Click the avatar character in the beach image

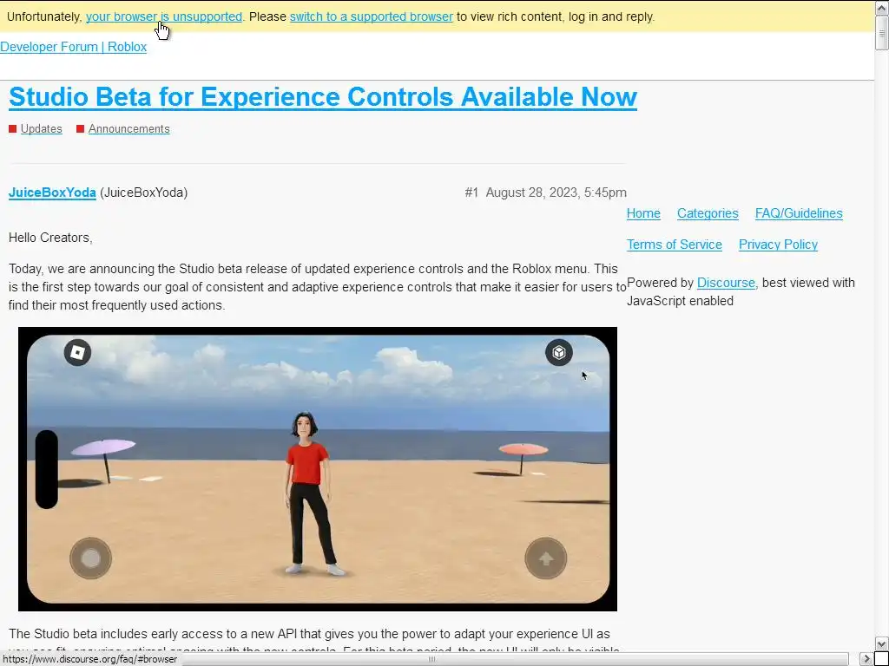point(309,493)
